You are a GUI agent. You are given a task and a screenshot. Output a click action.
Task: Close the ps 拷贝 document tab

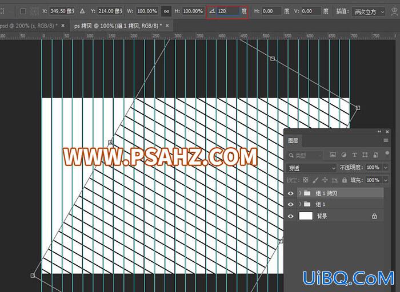click(x=167, y=26)
